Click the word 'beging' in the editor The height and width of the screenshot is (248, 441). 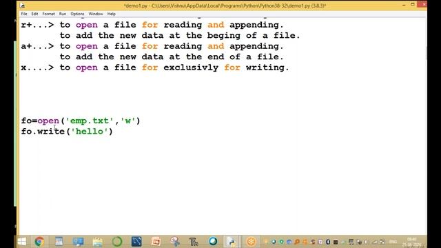tap(224, 36)
